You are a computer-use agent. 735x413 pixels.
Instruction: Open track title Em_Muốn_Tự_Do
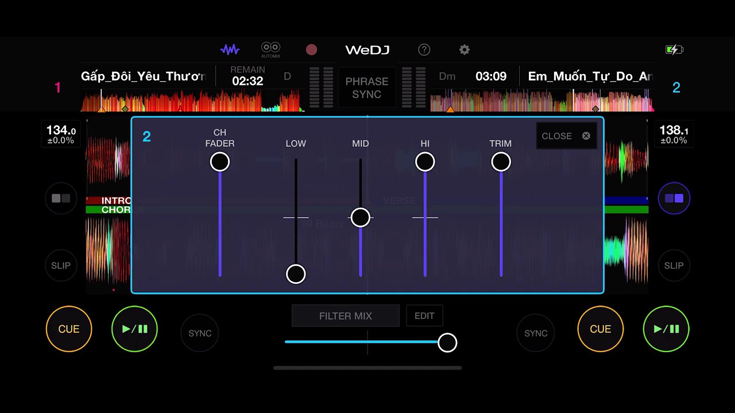point(590,76)
